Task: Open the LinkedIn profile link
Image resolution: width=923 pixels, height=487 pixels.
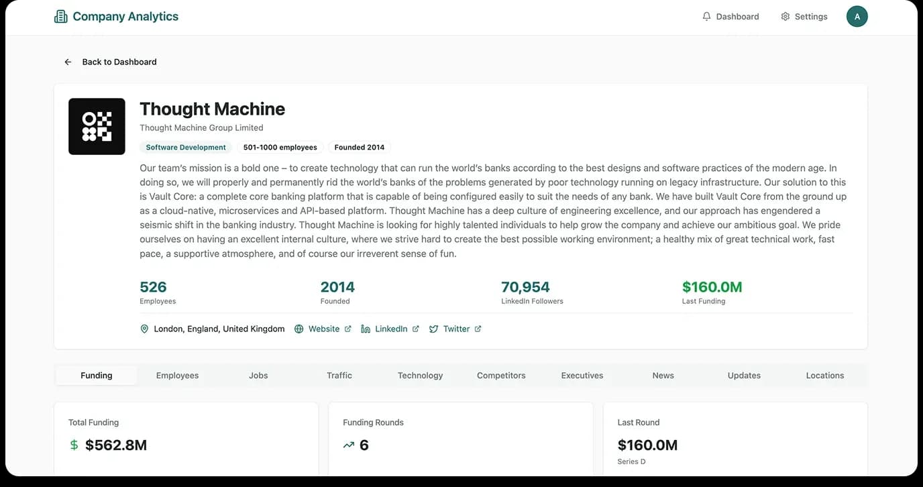Action: 391,329
